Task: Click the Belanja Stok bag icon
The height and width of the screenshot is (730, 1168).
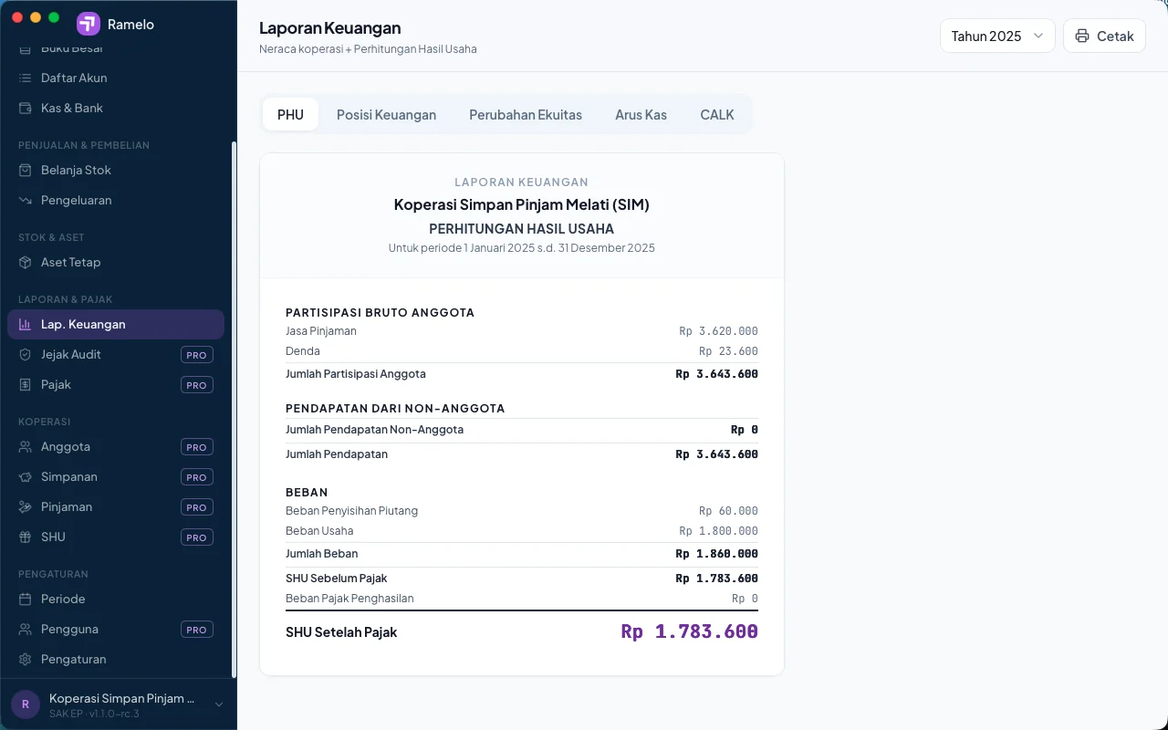Action: 25,170
